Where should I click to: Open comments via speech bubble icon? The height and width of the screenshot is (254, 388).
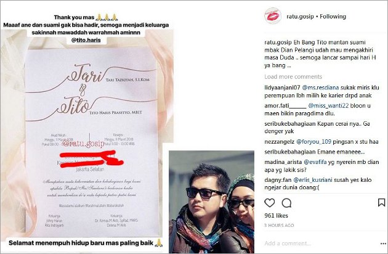pos(286,203)
